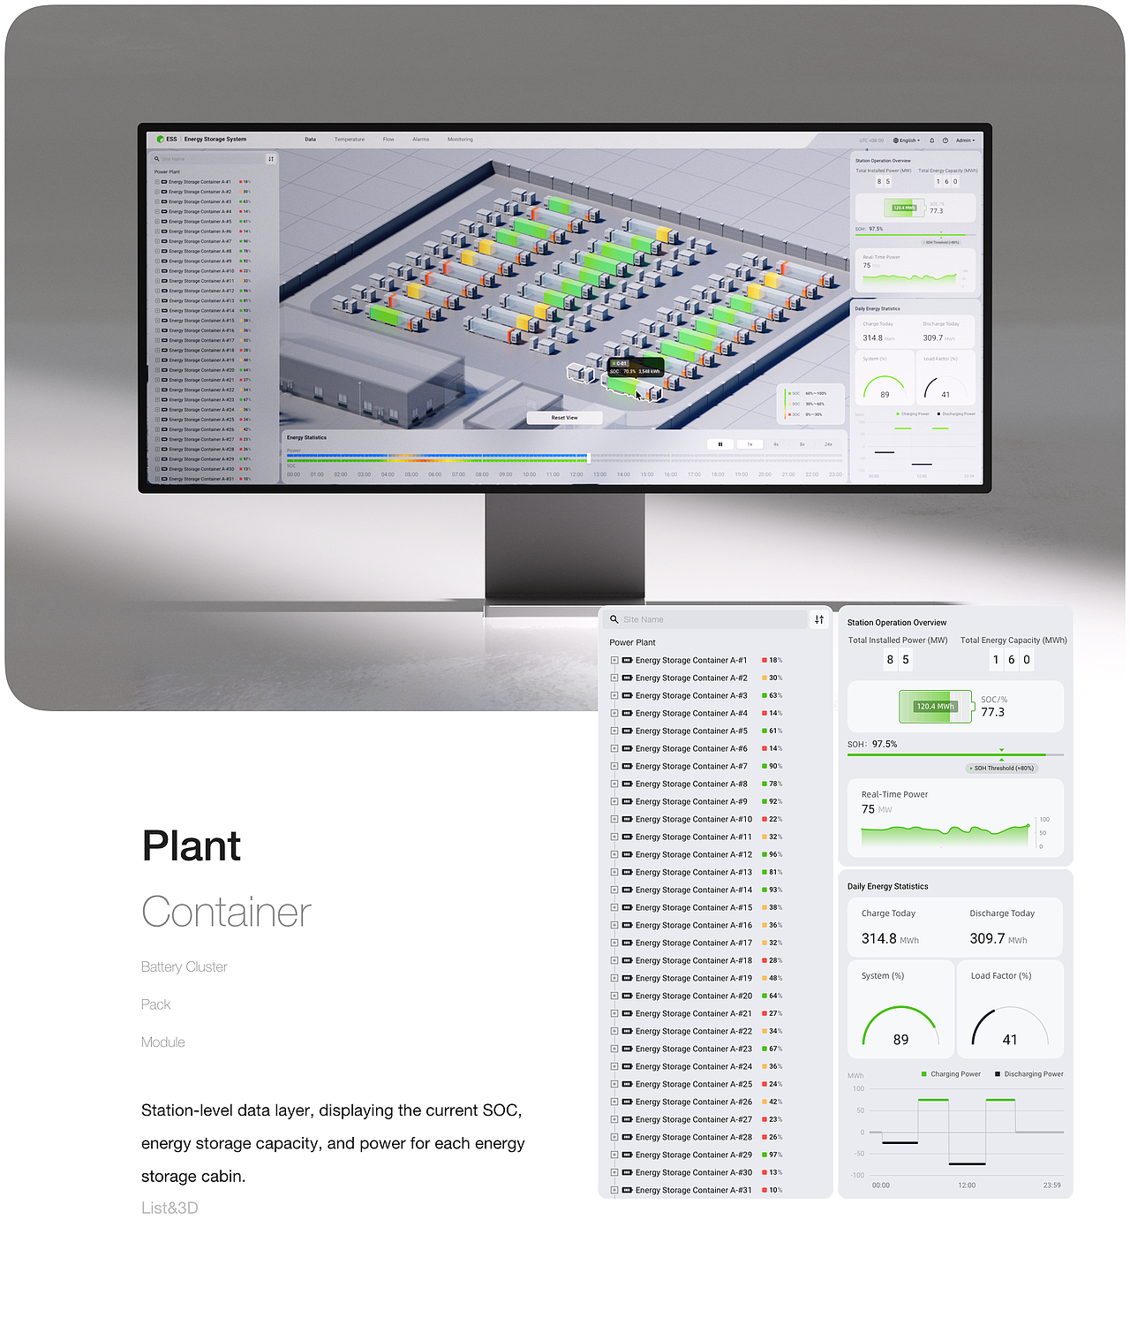This screenshot has width=1130, height=1326.
Task: Toggle SOC 0%~30% legend entry on map
Action: click(805, 414)
